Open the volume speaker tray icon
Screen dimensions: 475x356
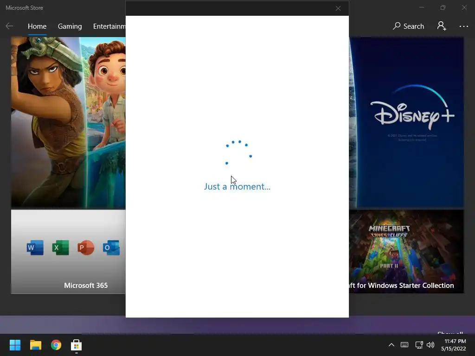(430, 345)
